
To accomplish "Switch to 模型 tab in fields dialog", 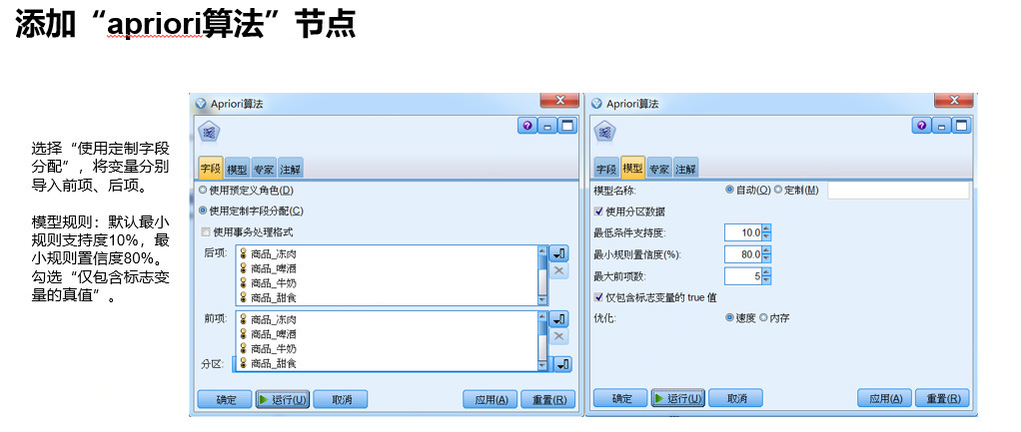I will tap(237, 170).
